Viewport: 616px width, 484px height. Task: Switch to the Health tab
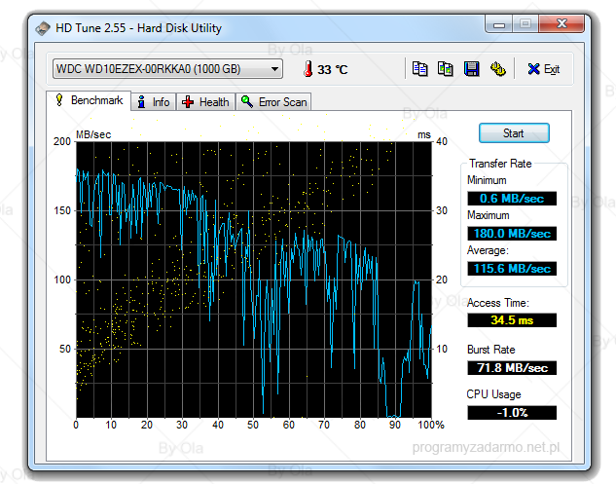[x=206, y=102]
